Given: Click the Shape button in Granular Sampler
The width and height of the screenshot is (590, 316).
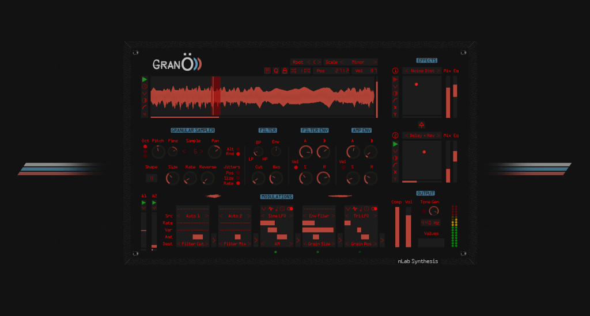Looking at the screenshot, I should point(151,178).
